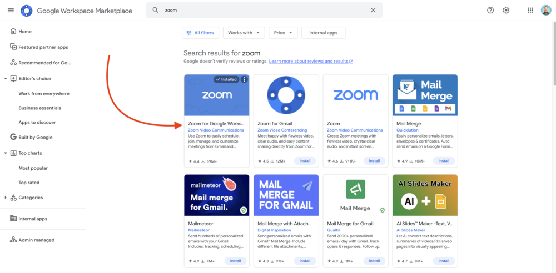Open the Help question mark icon

pyautogui.click(x=490, y=11)
